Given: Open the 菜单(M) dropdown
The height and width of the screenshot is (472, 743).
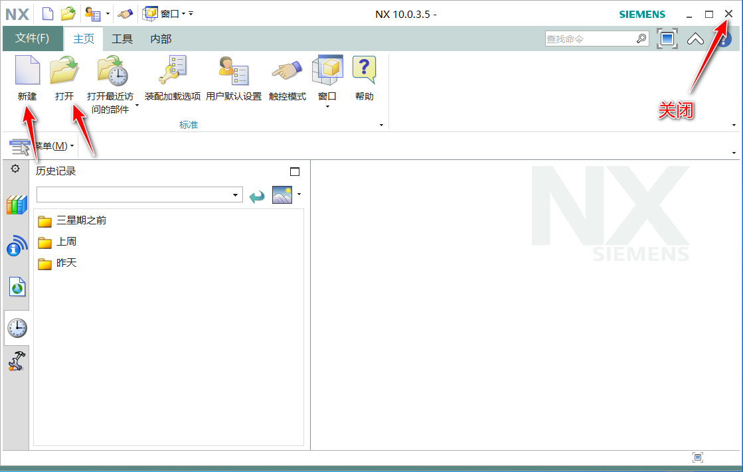Looking at the screenshot, I should pyautogui.click(x=55, y=146).
